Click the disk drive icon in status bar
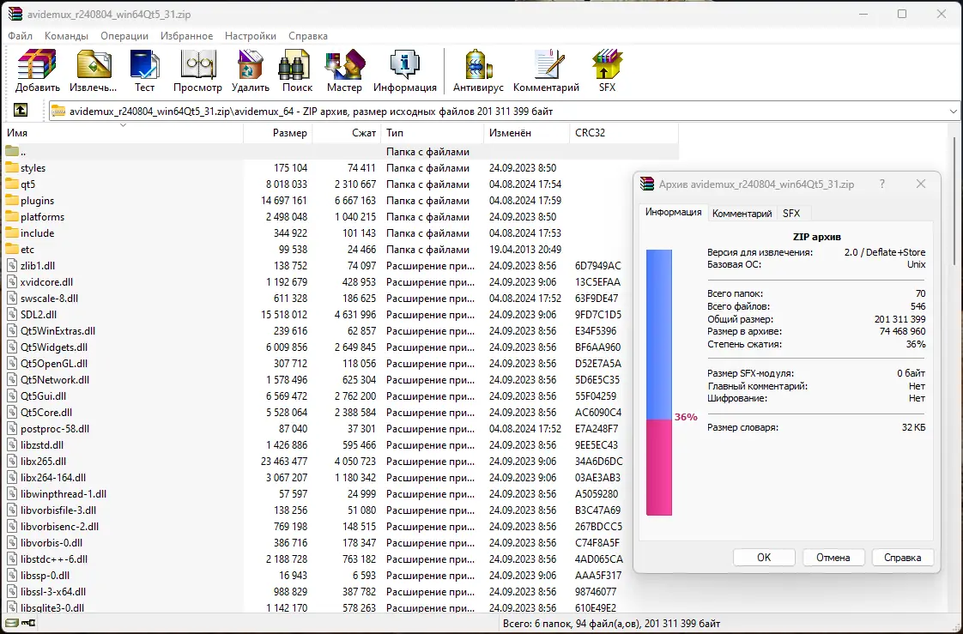 click(12, 624)
